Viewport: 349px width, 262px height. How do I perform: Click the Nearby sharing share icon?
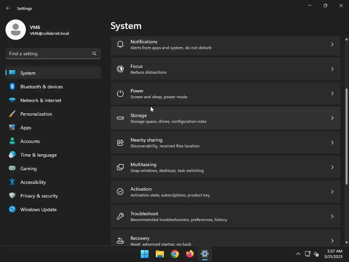pos(120,143)
